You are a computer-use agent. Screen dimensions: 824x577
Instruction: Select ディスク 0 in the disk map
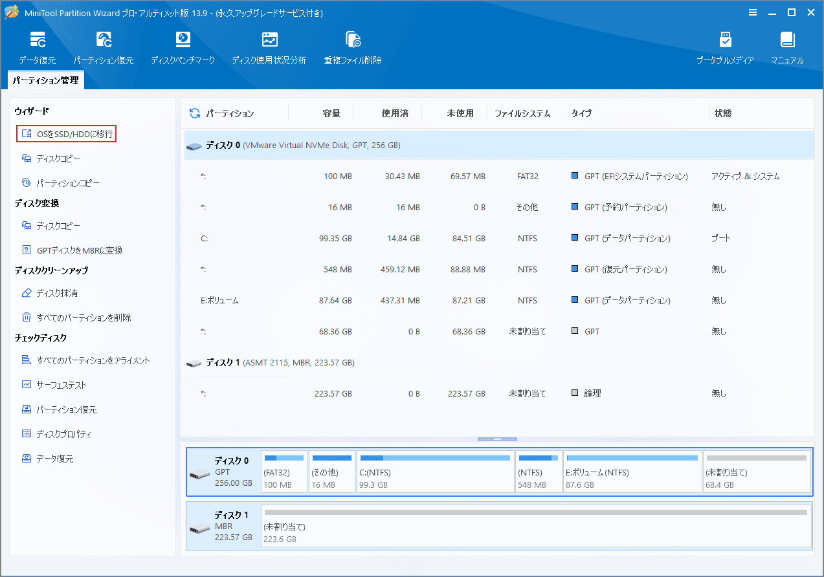223,472
